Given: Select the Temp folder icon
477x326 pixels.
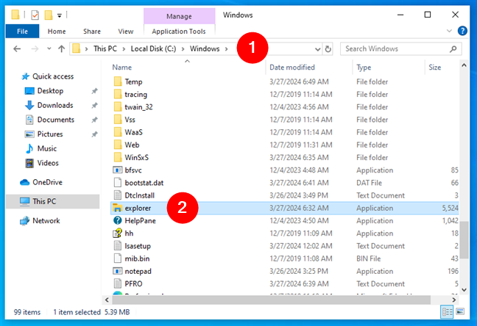Looking at the screenshot, I should 118,81.
